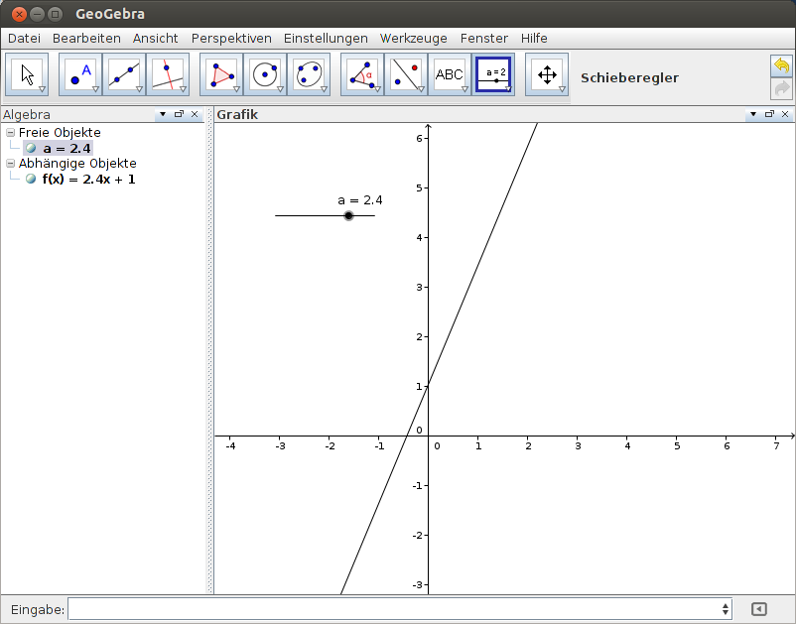Open the Ansicht menu

[x=155, y=38]
